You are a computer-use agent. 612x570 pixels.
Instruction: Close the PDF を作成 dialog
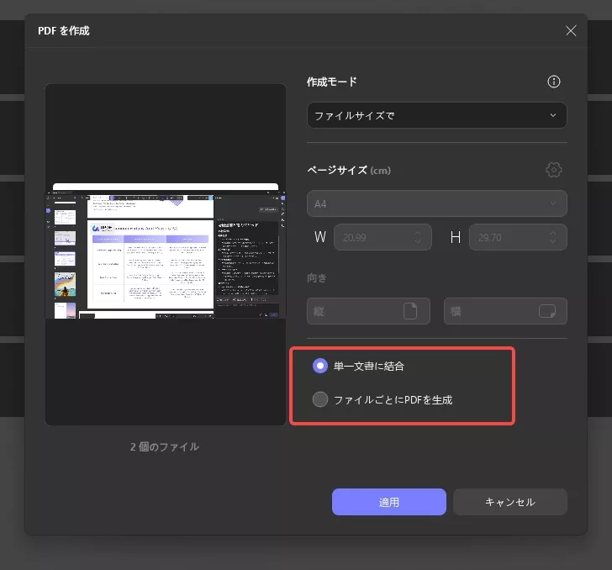[571, 31]
